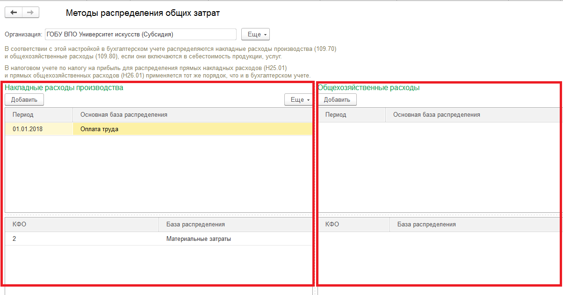Click the Накладные расходы производства title

coord(64,87)
